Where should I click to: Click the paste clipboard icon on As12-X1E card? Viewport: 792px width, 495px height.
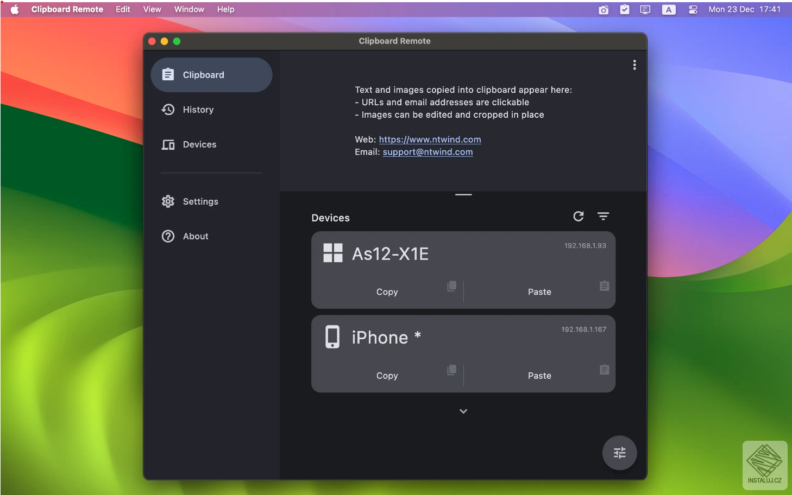604,285
